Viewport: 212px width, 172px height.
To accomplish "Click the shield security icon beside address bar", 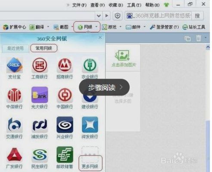I will point(118,15).
